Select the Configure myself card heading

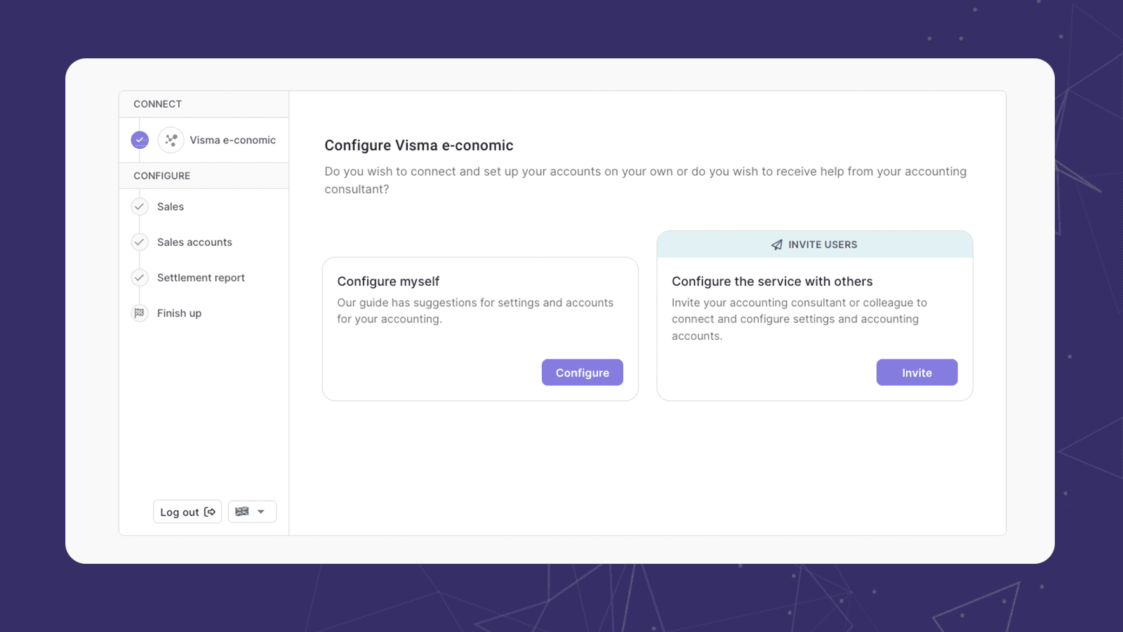[388, 282]
